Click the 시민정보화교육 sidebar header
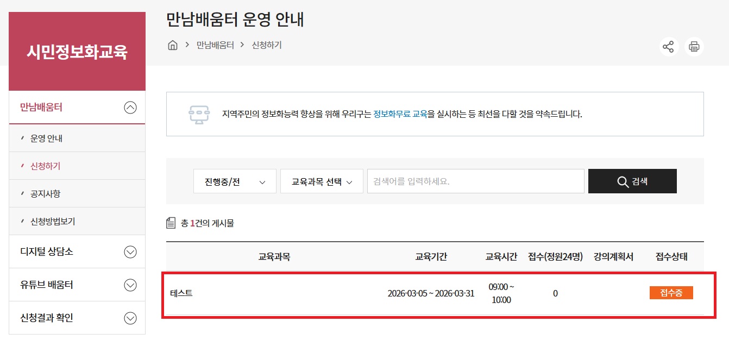 pos(77,52)
